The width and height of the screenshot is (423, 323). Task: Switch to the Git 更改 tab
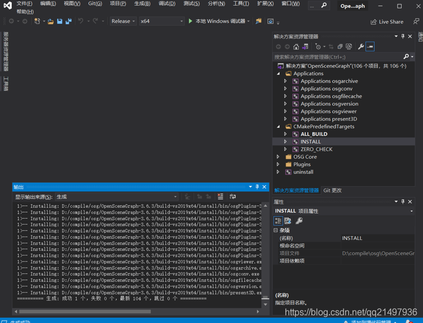click(332, 190)
